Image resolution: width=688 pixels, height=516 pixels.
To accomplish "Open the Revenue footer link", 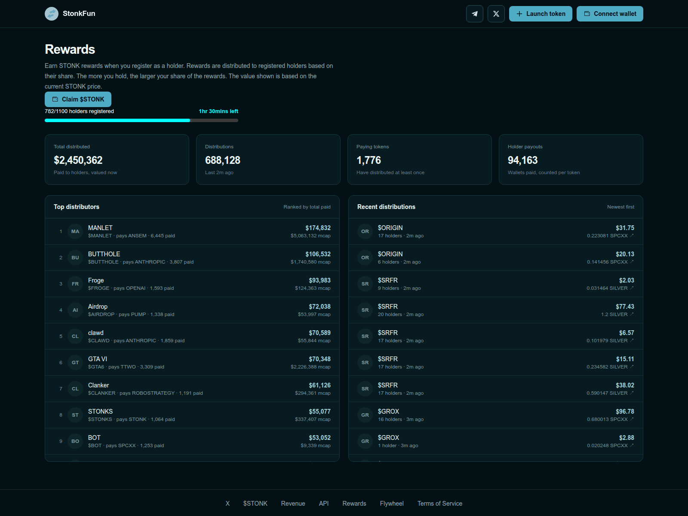I will 293,504.
